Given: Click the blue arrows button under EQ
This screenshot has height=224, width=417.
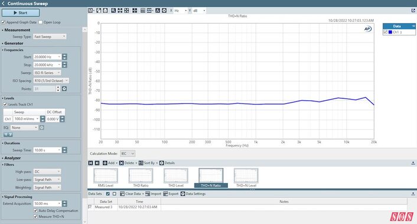Looking at the screenshot, I should pyautogui.click(x=8, y=134).
